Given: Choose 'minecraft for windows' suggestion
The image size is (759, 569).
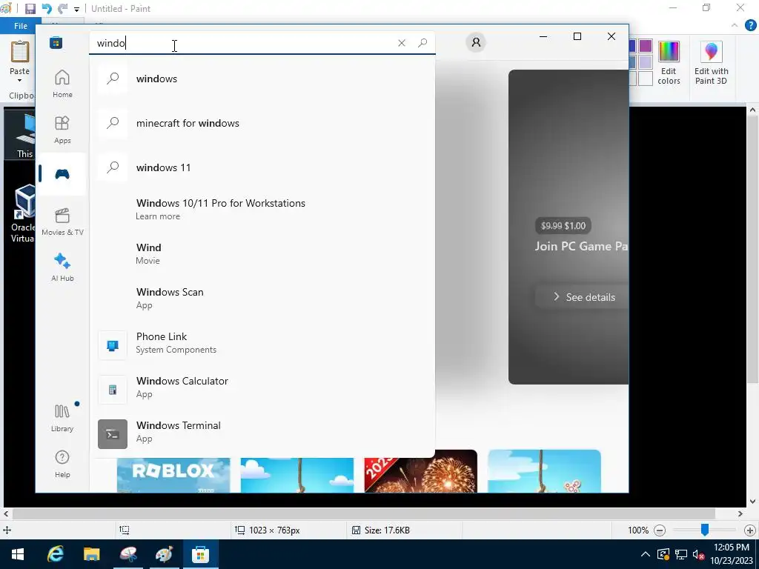Looking at the screenshot, I should [x=262, y=123].
